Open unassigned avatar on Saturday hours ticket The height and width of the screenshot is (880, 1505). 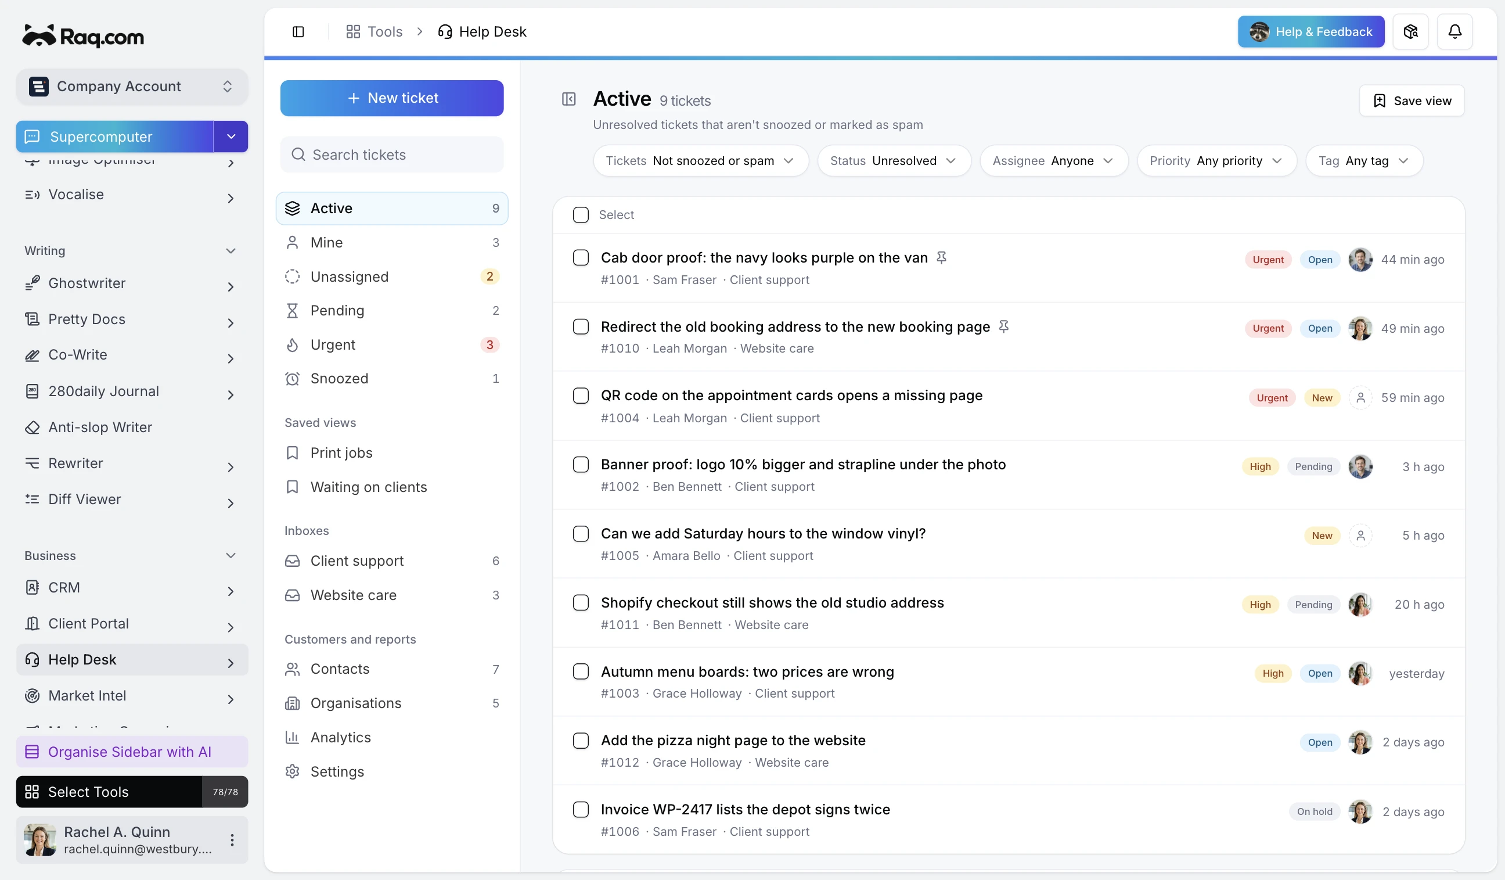pyautogui.click(x=1360, y=536)
